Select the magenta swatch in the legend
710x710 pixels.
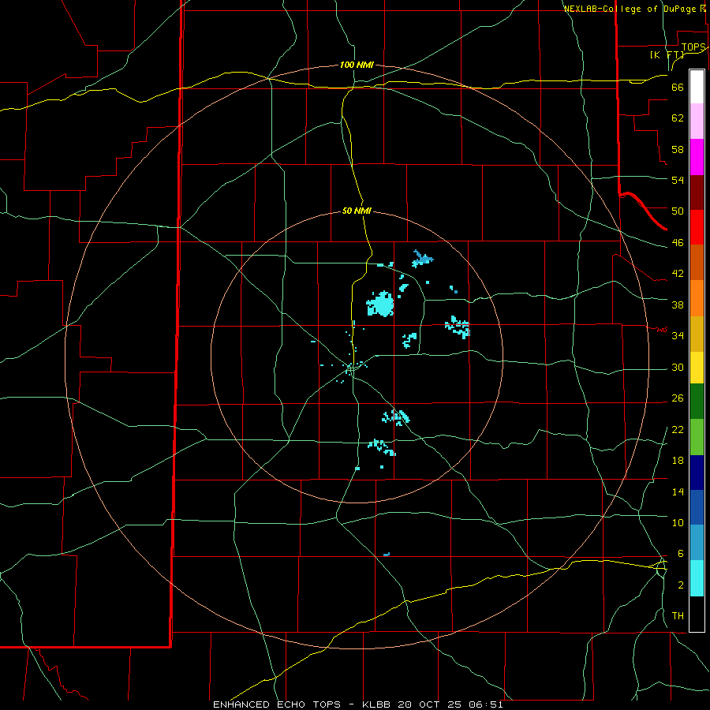point(697,157)
